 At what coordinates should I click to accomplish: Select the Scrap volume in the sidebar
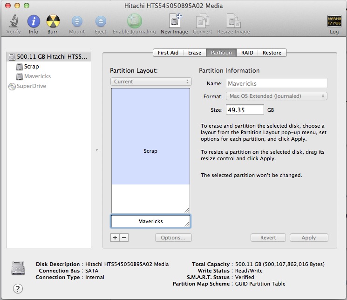[31, 67]
